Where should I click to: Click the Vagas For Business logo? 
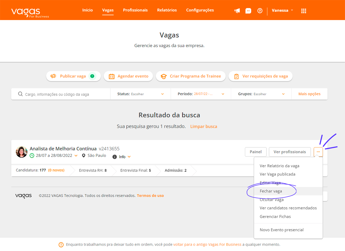click(30, 12)
